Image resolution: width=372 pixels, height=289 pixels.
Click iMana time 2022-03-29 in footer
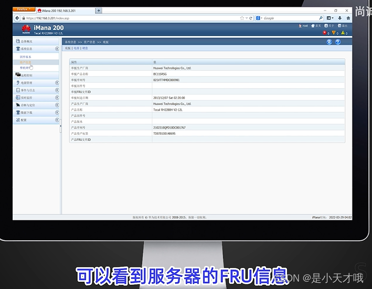coord(332,217)
